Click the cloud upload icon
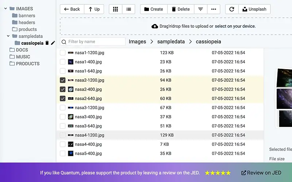The image size is (292, 182). [154, 26]
